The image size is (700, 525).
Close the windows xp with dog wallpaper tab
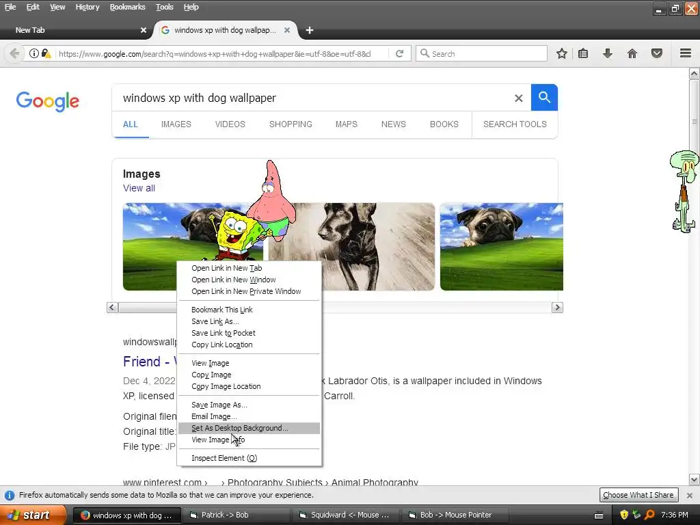[287, 30]
